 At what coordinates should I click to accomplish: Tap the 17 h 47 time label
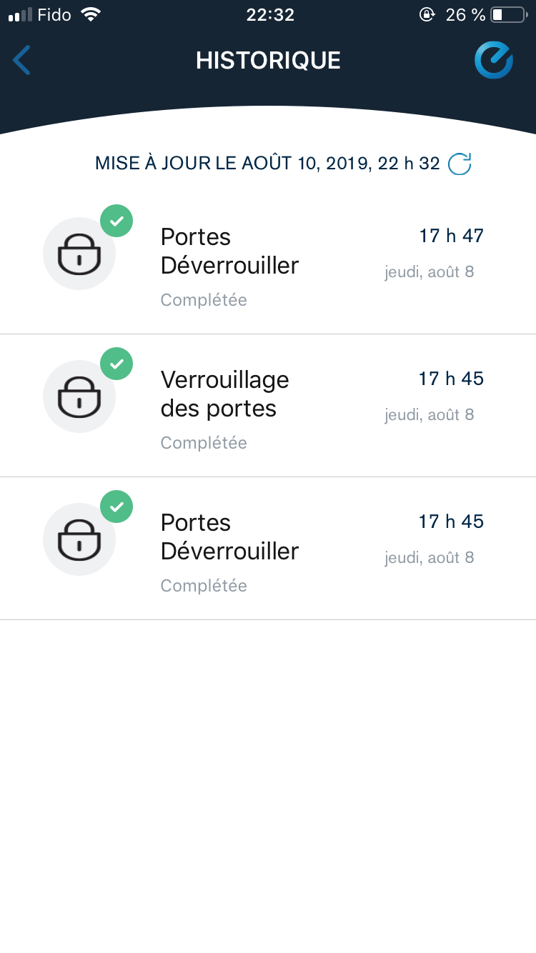(x=451, y=236)
